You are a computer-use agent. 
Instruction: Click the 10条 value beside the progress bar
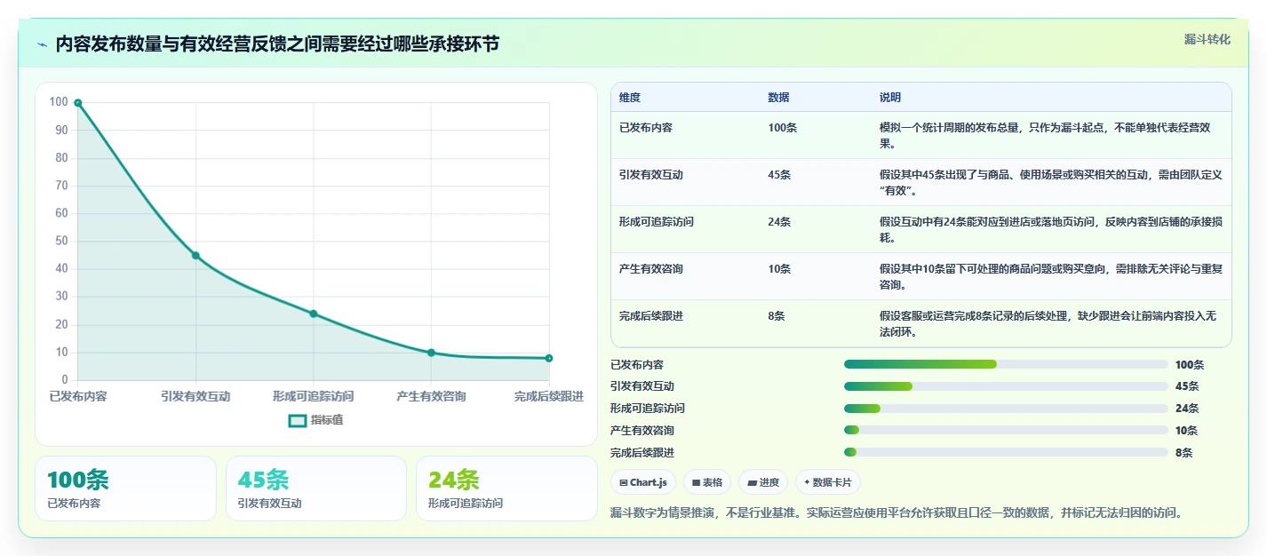pyautogui.click(x=1187, y=431)
